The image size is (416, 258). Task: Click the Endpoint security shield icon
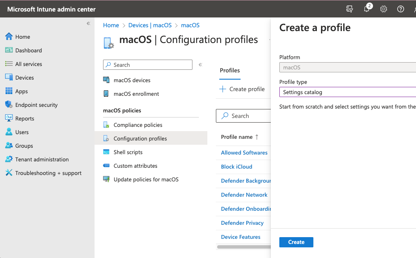[x=9, y=104]
